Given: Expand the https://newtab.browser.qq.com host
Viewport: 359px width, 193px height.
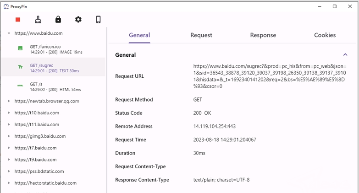Looking at the screenshot, I should coord(9,101).
